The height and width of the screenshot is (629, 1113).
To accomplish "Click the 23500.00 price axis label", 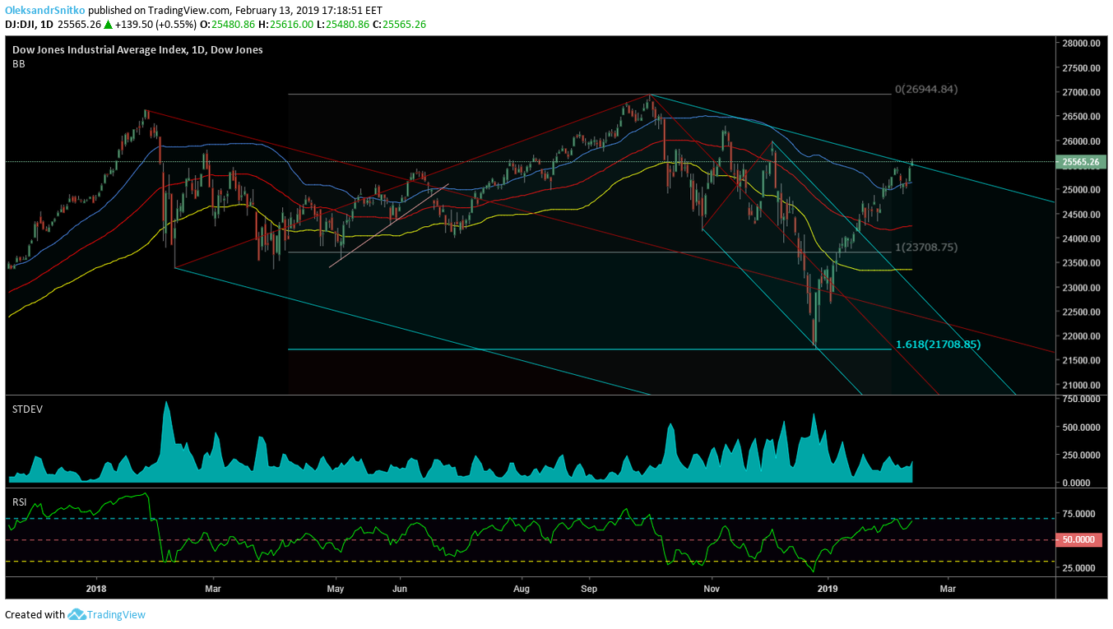I will pos(1081,263).
